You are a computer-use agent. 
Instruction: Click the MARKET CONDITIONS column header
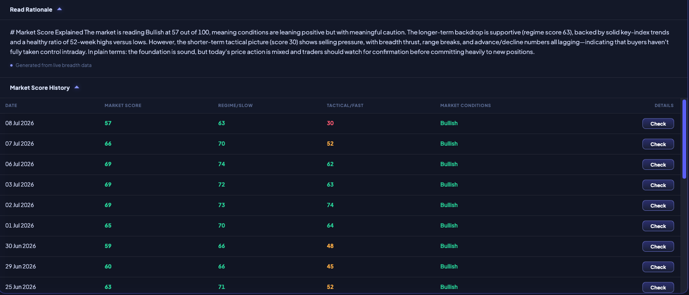point(465,106)
